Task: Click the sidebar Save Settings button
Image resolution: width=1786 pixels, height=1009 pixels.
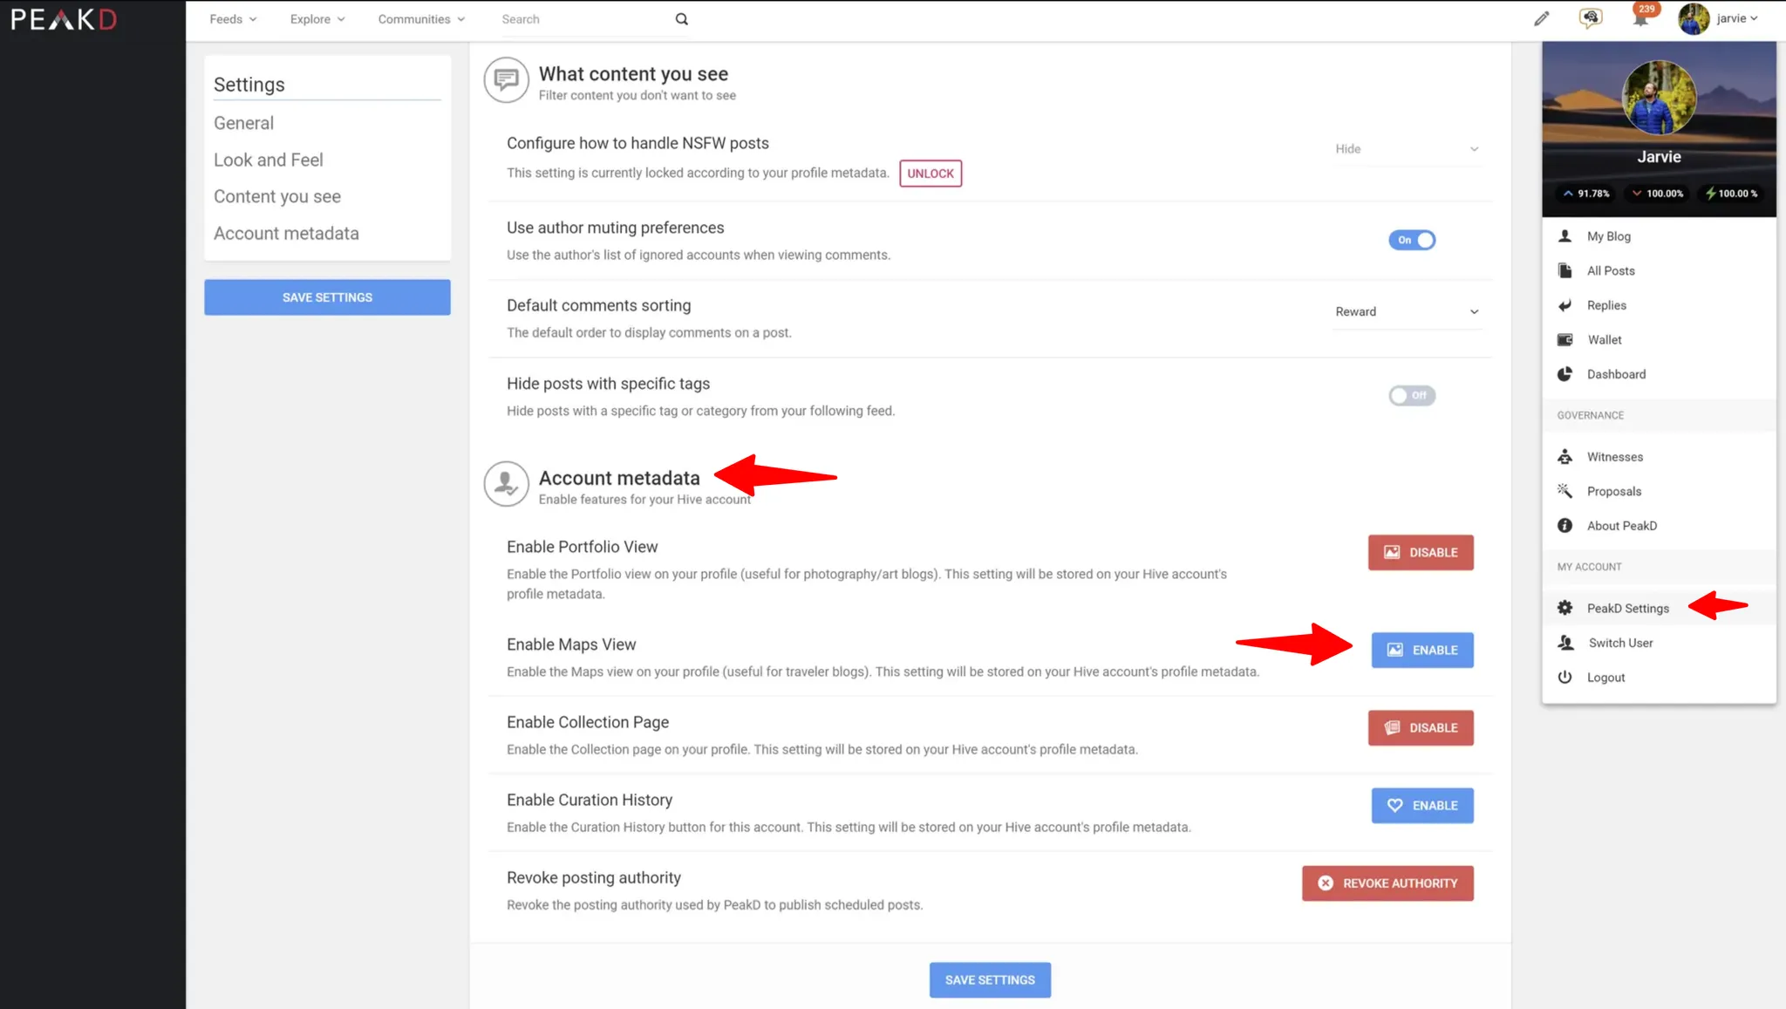Action: tap(327, 297)
